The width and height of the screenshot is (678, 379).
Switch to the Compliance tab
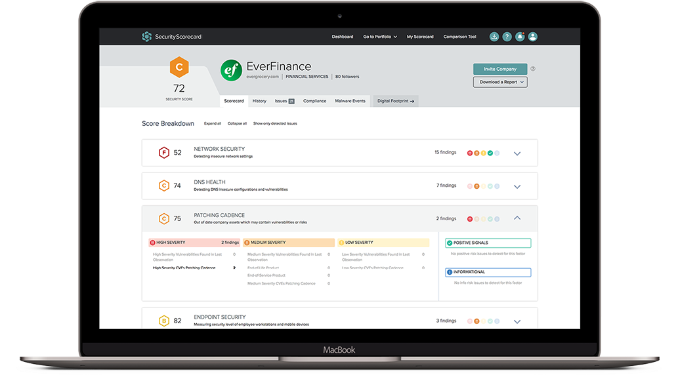[315, 101]
